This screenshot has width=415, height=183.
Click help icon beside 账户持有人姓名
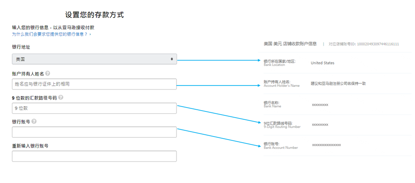(x=47, y=74)
